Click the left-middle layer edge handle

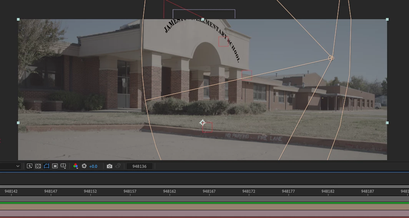click(x=18, y=123)
